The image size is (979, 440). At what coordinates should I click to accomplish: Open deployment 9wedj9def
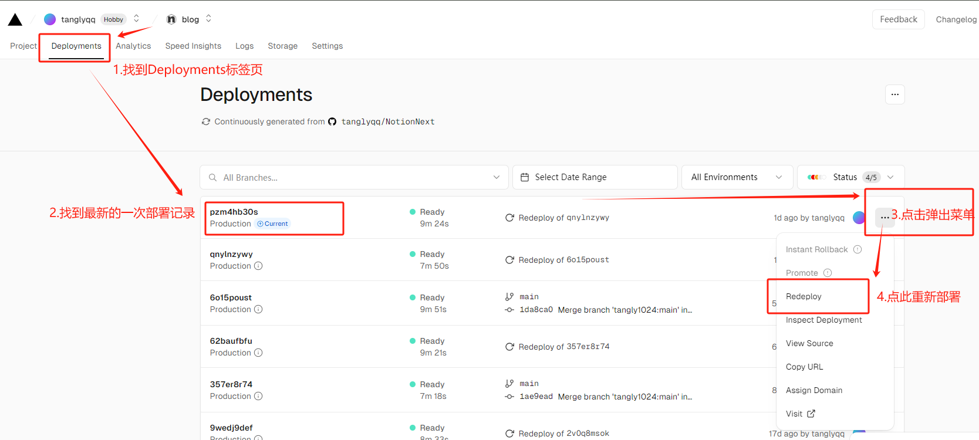(231, 428)
